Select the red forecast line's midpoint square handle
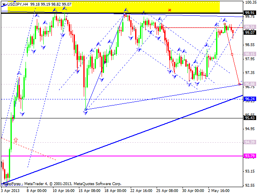 [232, 54]
